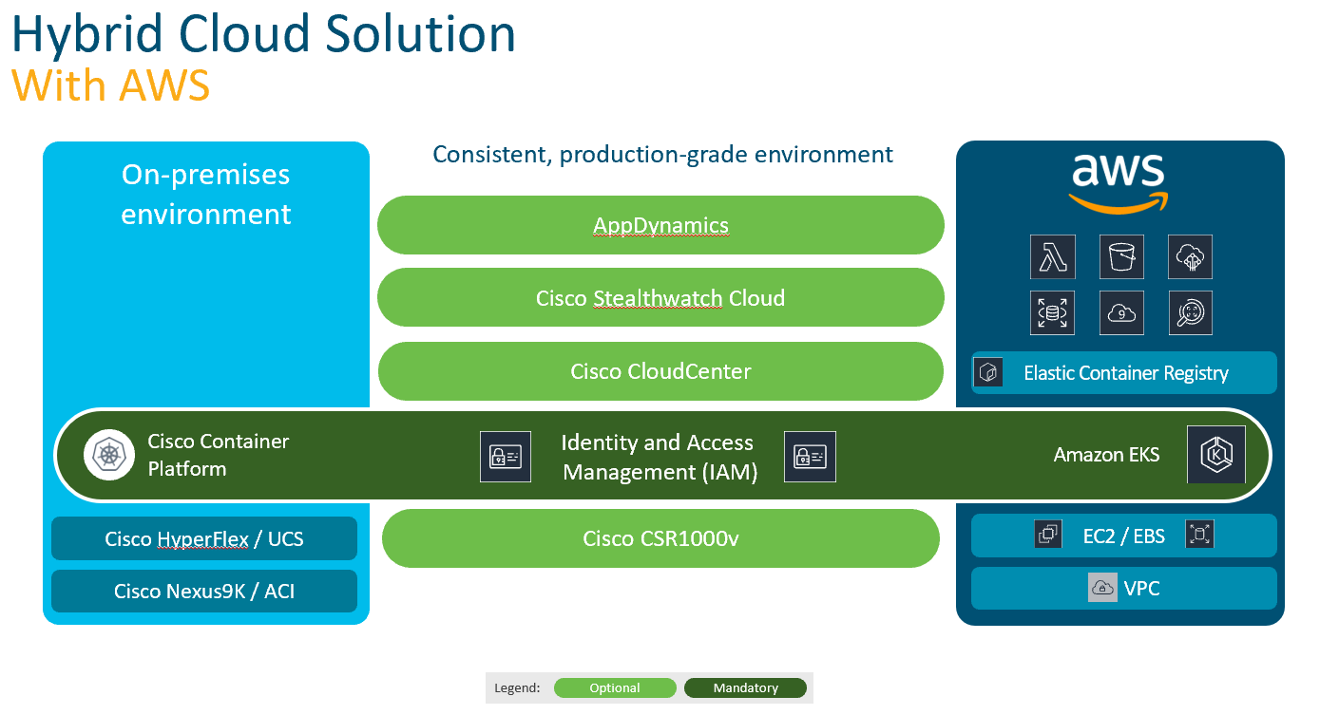Select the right IAM lock icon
1320x715 pixels.
pyautogui.click(x=810, y=457)
